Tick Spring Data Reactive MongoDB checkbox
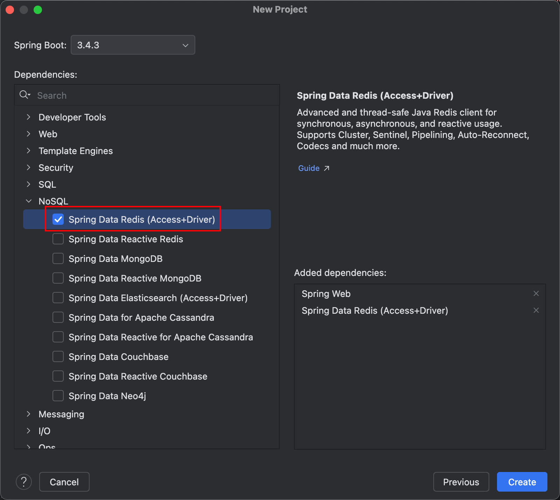Viewport: 560px width, 500px height. (58, 278)
